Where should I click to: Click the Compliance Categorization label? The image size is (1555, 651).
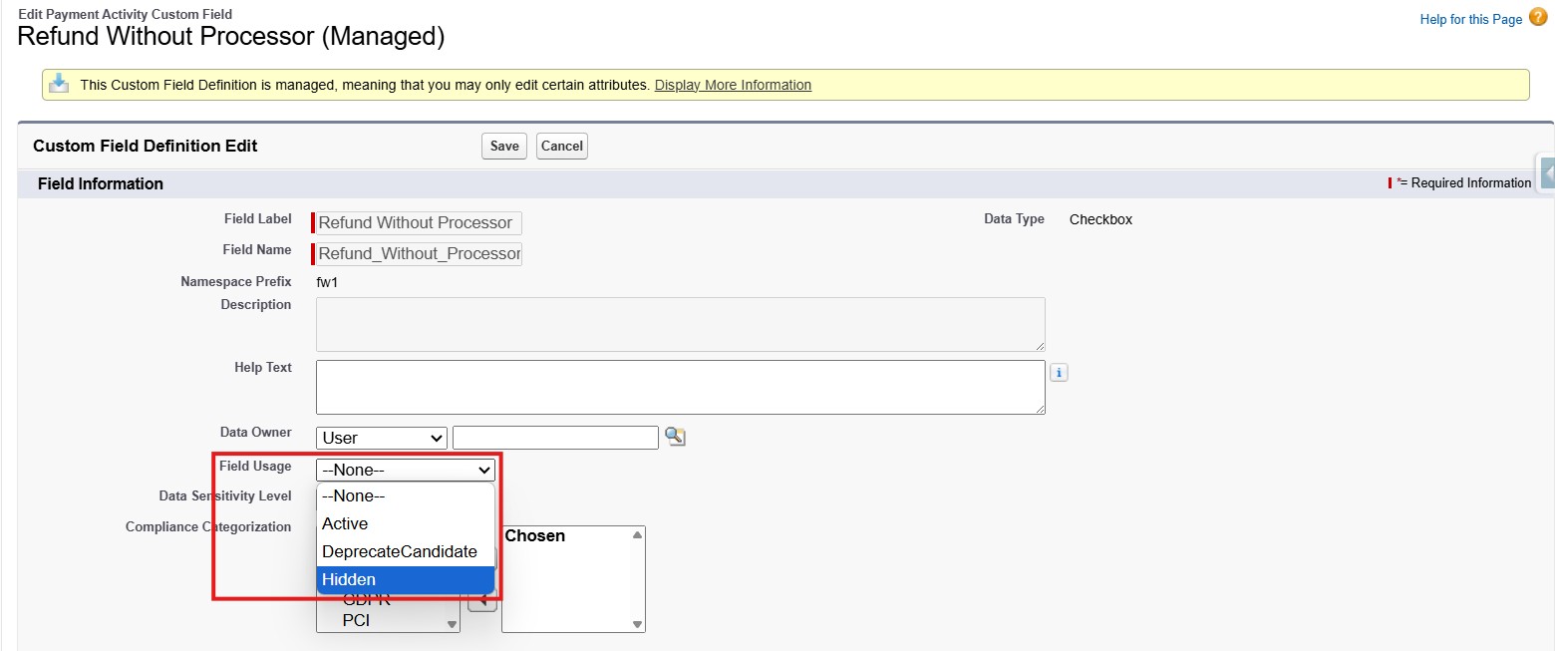[208, 526]
